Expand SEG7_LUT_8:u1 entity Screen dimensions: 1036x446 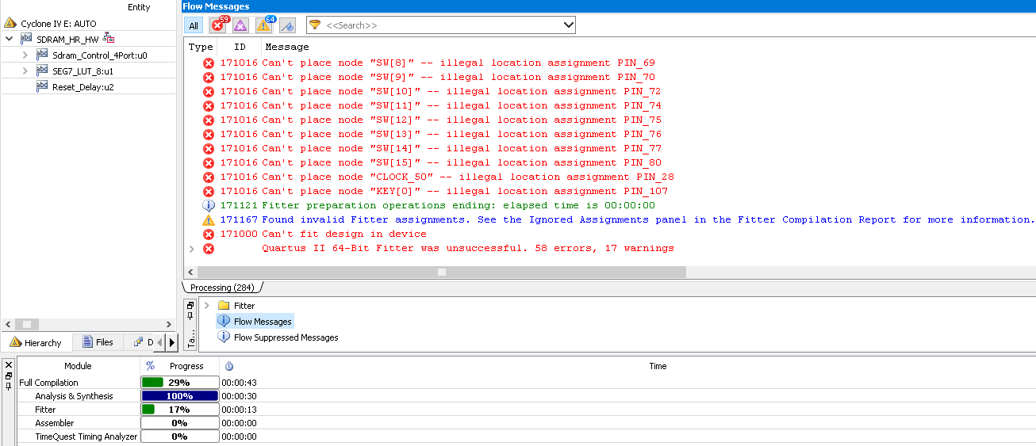pyautogui.click(x=25, y=71)
